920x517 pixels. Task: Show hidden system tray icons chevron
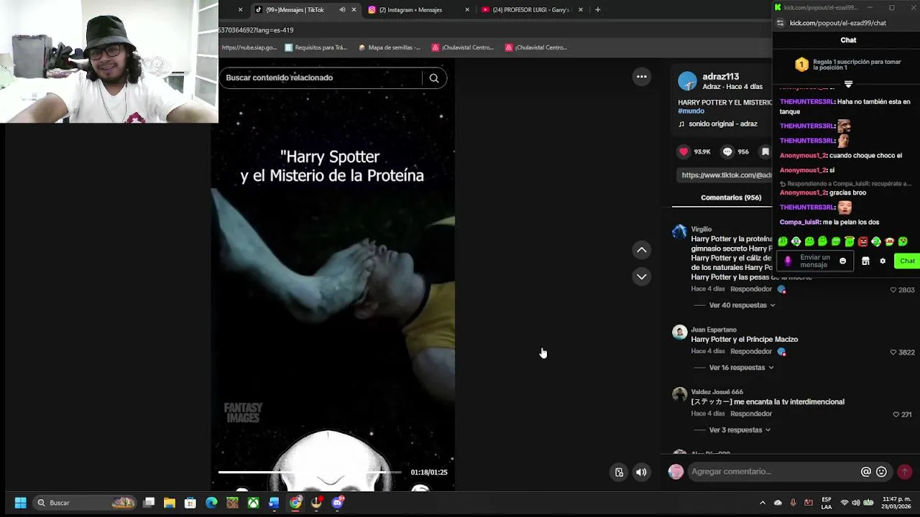click(763, 503)
